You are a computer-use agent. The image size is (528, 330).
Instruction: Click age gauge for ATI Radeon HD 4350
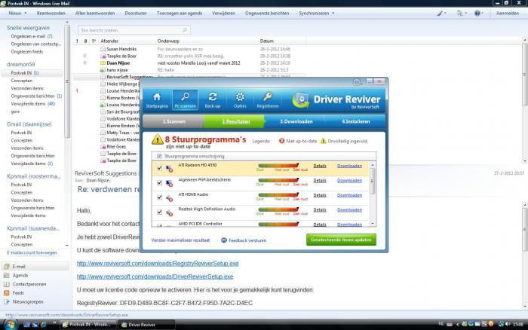coord(278,166)
